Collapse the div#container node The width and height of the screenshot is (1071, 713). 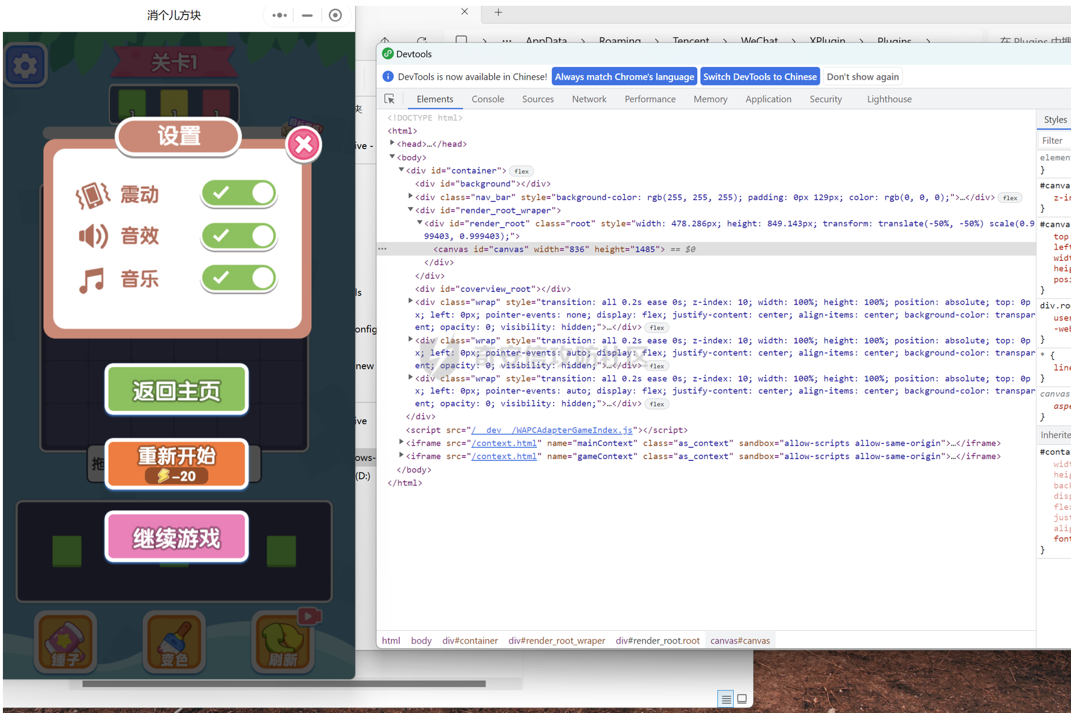401,170
